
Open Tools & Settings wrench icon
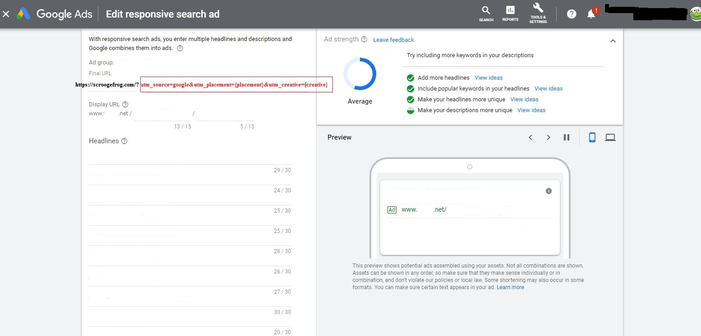pyautogui.click(x=538, y=13)
